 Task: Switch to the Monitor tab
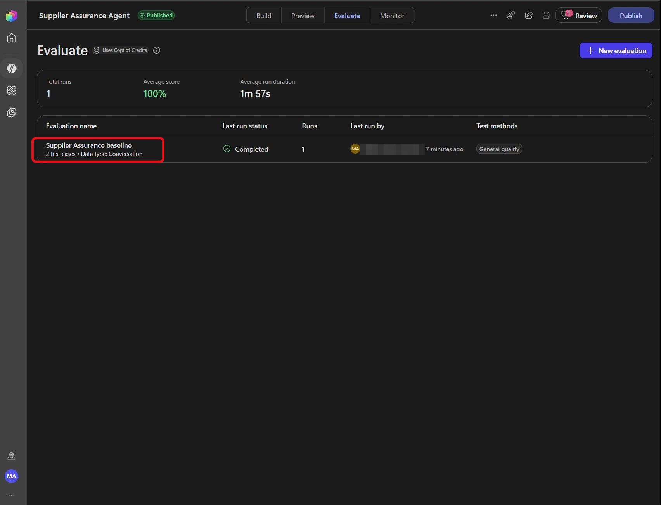392,16
